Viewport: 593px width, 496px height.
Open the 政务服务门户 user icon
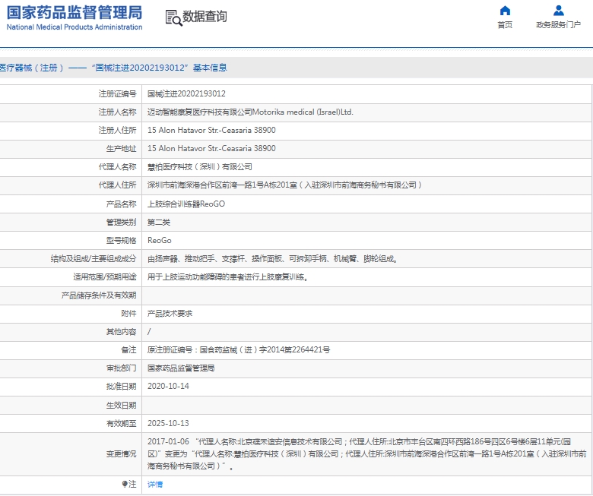coord(559,11)
